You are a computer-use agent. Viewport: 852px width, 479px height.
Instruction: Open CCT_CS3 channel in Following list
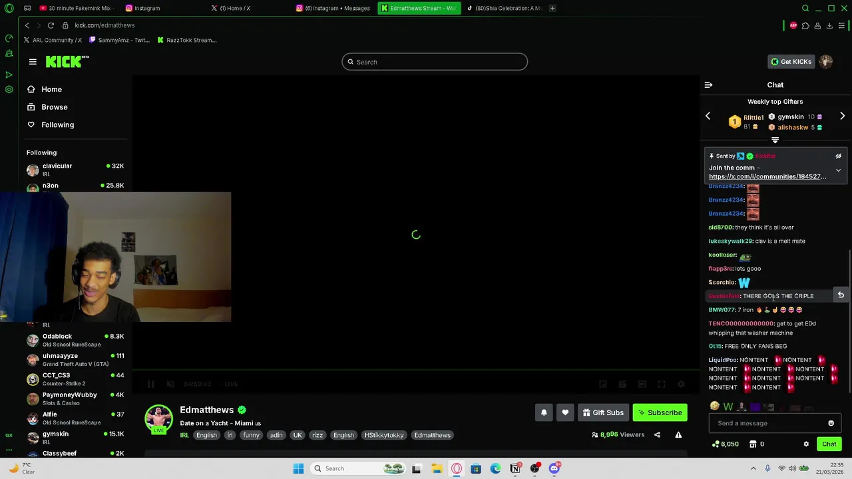point(75,379)
